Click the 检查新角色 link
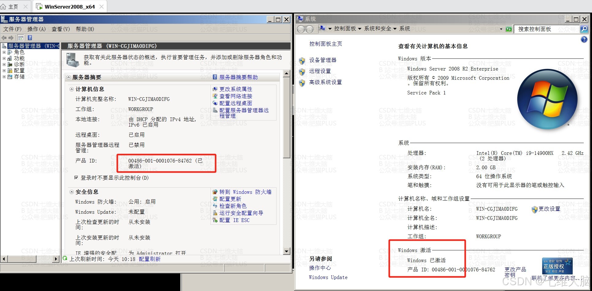The height and width of the screenshot is (291, 592). [x=233, y=206]
